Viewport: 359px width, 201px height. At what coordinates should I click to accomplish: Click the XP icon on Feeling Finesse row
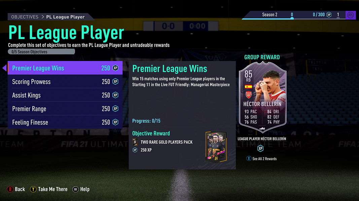point(115,122)
